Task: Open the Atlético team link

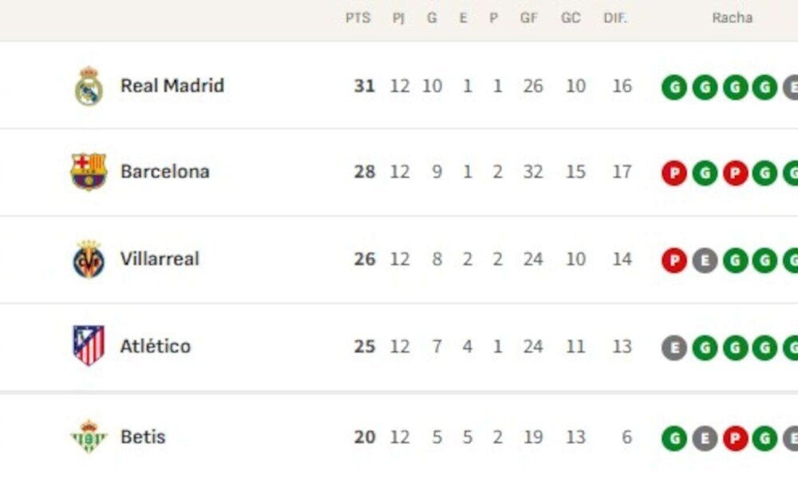Action: tap(156, 346)
